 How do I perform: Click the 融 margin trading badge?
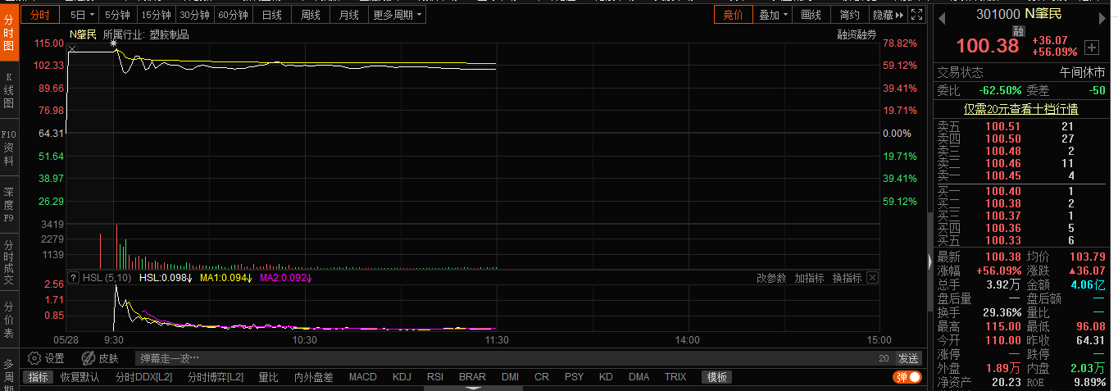pyautogui.click(x=1018, y=31)
